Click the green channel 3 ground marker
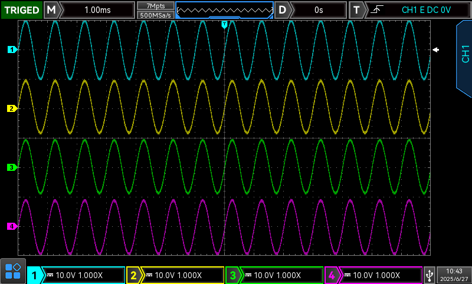The width and height of the screenshot is (472, 284). 11,167
